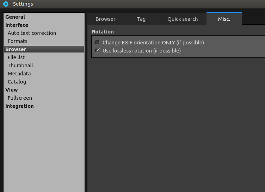265x192 pixels.
Task: Open Interface settings category
Action: pyautogui.click(x=17, y=25)
